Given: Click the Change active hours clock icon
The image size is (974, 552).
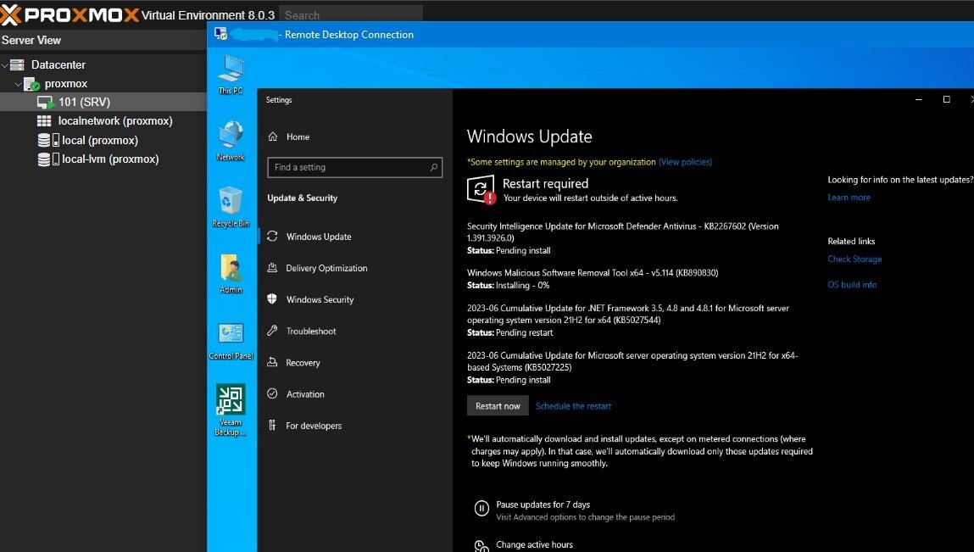Looking at the screenshot, I should (481, 546).
